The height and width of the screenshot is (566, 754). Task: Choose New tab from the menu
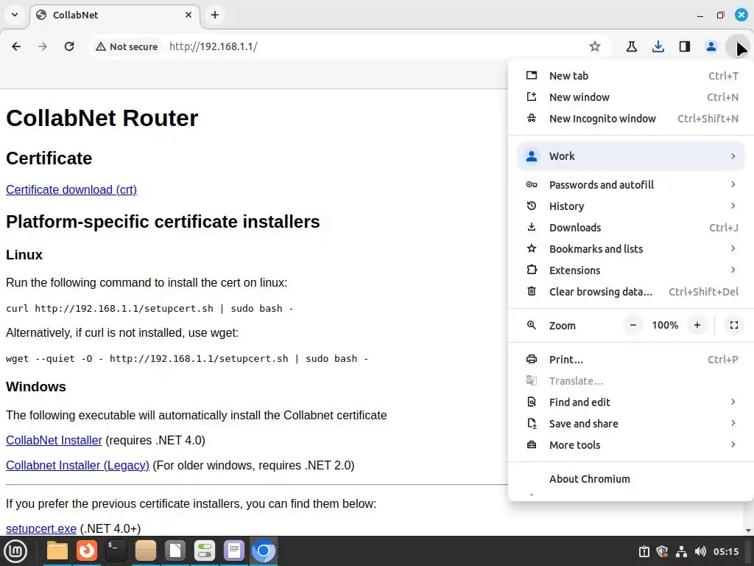(631, 76)
